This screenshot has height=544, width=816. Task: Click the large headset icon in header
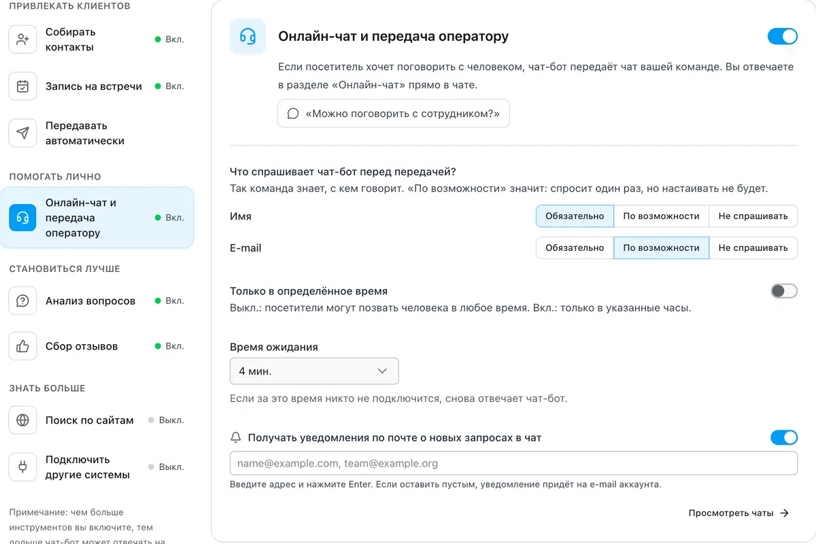coord(248,36)
